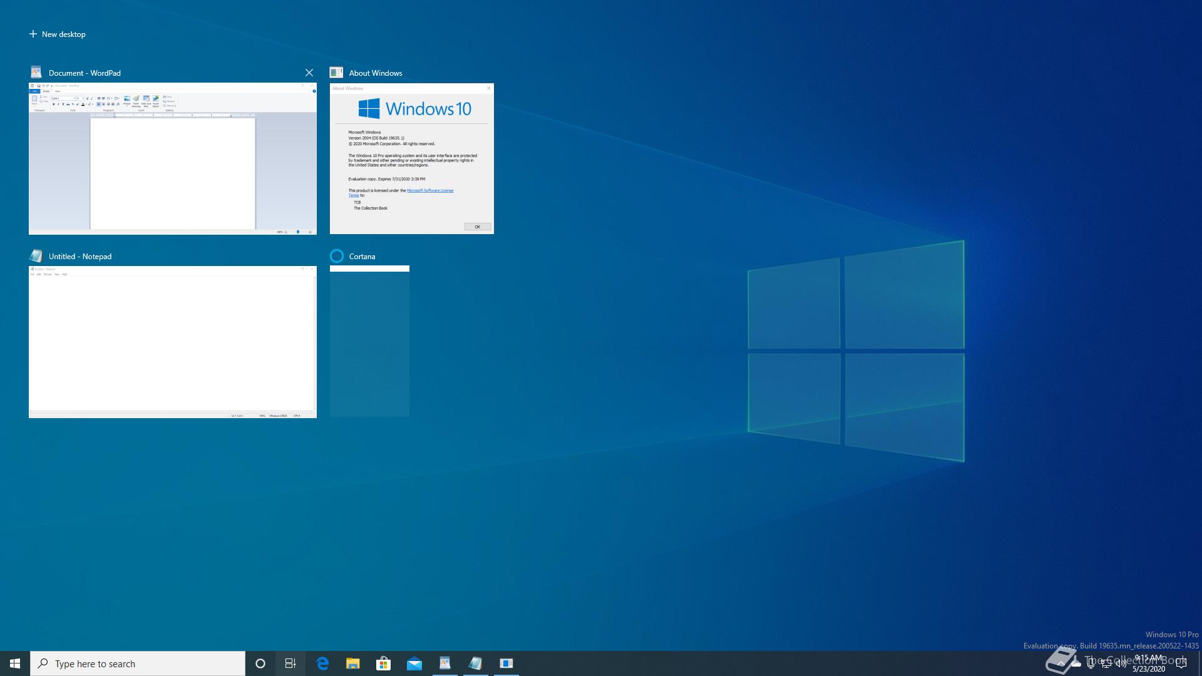Click the 'About Windows' title text
This screenshot has width=1202, height=676.
pyautogui.click(x=376, y=73)
